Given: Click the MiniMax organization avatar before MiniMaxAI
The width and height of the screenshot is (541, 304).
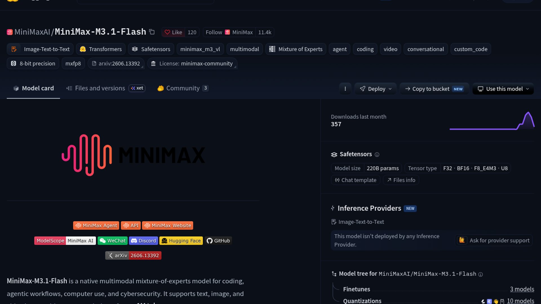Looking at the screenshot, I should [10, 32].
